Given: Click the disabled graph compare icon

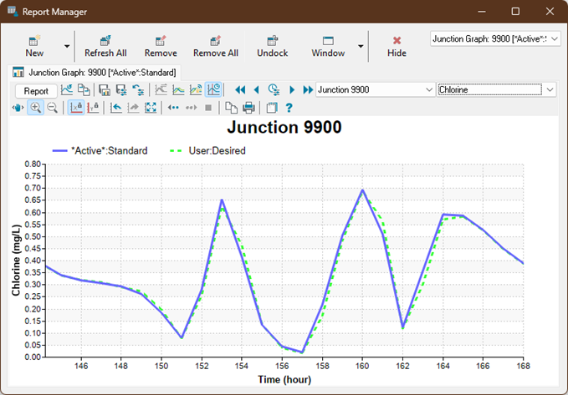Looking at the screenshot, I should tap(161, 89).
